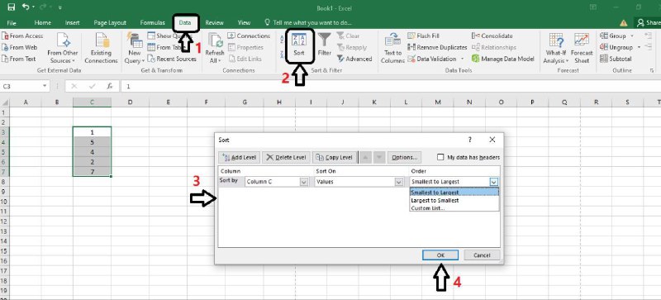Open the New Query dropdown
The height and width of the screenshot is (300, 661).
coord(135,48)
